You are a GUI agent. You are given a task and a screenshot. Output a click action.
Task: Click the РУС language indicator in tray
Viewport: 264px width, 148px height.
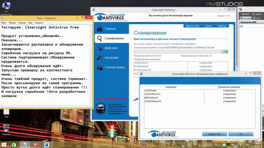pyautogui.click(x=247, y=145)
